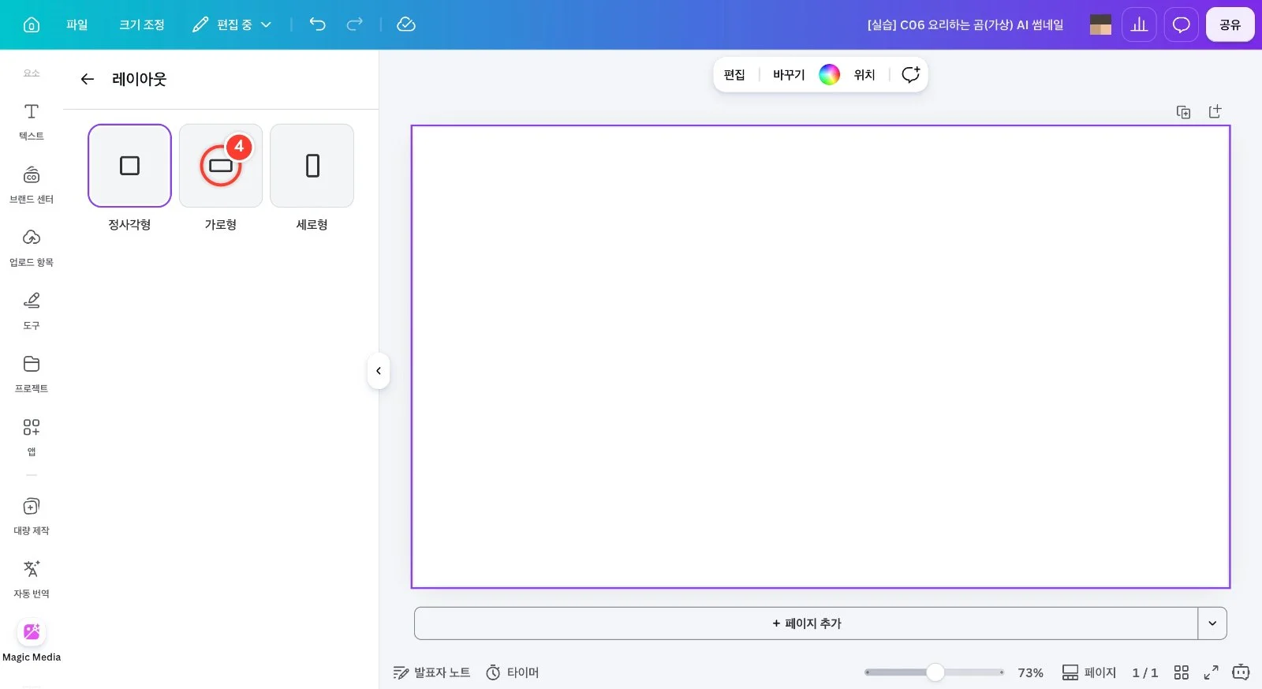The height and width of the screenshot is (689, 1262).
Task: Adjust the zoom slider handle
Action: tap(935, 672)
